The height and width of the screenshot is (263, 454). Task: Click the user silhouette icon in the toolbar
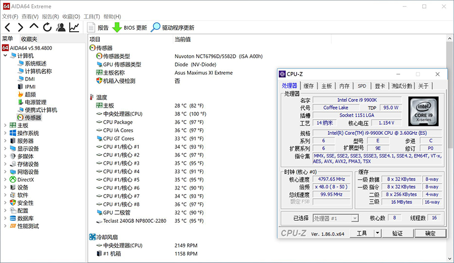61,27
